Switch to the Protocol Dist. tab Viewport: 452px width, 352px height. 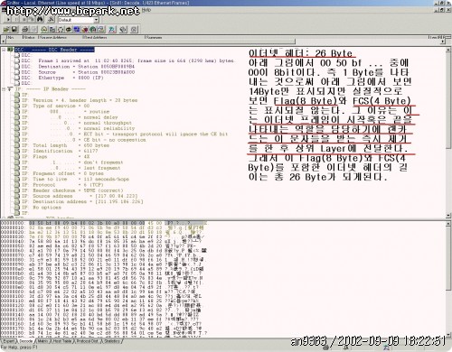[88, 341]
